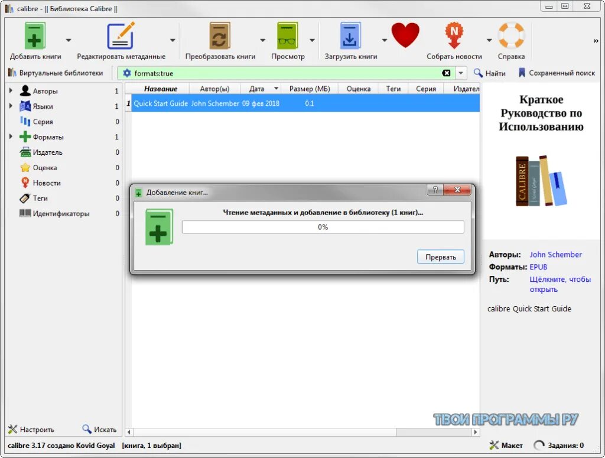Click the Искать button in tag browser

[x=99, y=429]
